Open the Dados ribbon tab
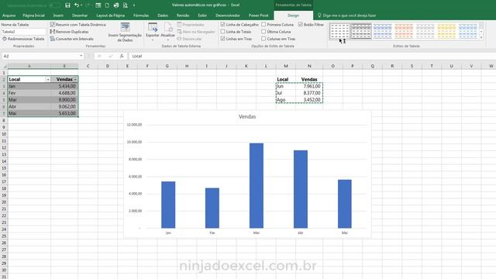496x279 pixels. pos(163,15)
